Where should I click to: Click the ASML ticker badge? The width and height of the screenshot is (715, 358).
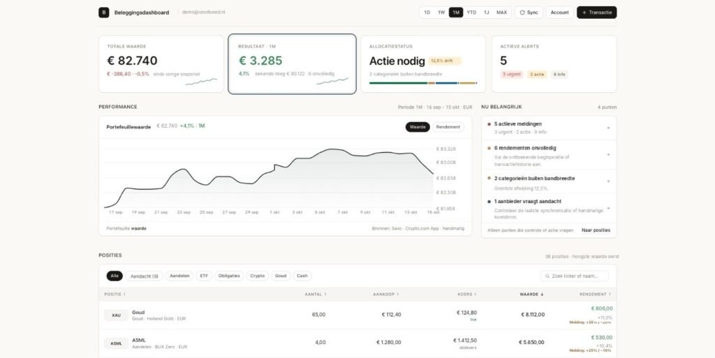[117, 343]
